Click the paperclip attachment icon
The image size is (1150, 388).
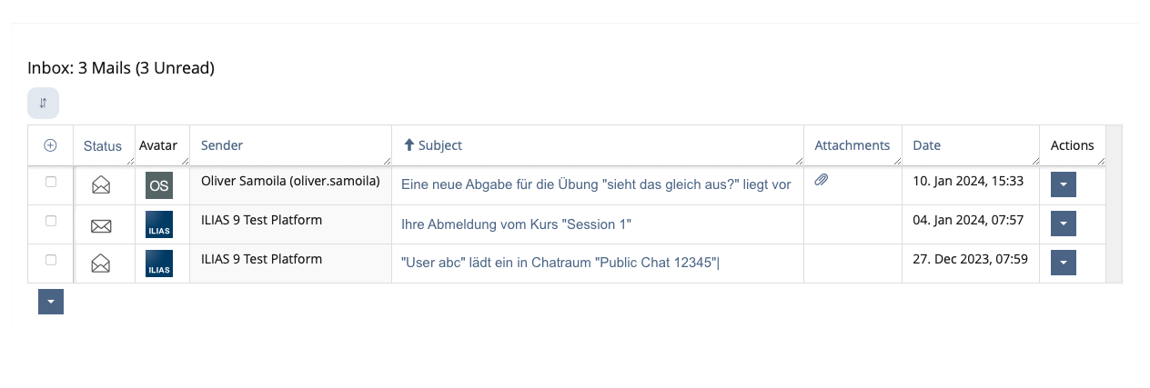click(821, 180)
